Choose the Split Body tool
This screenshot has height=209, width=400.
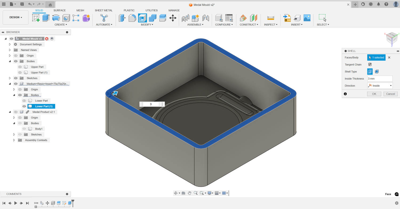[163, 18]
